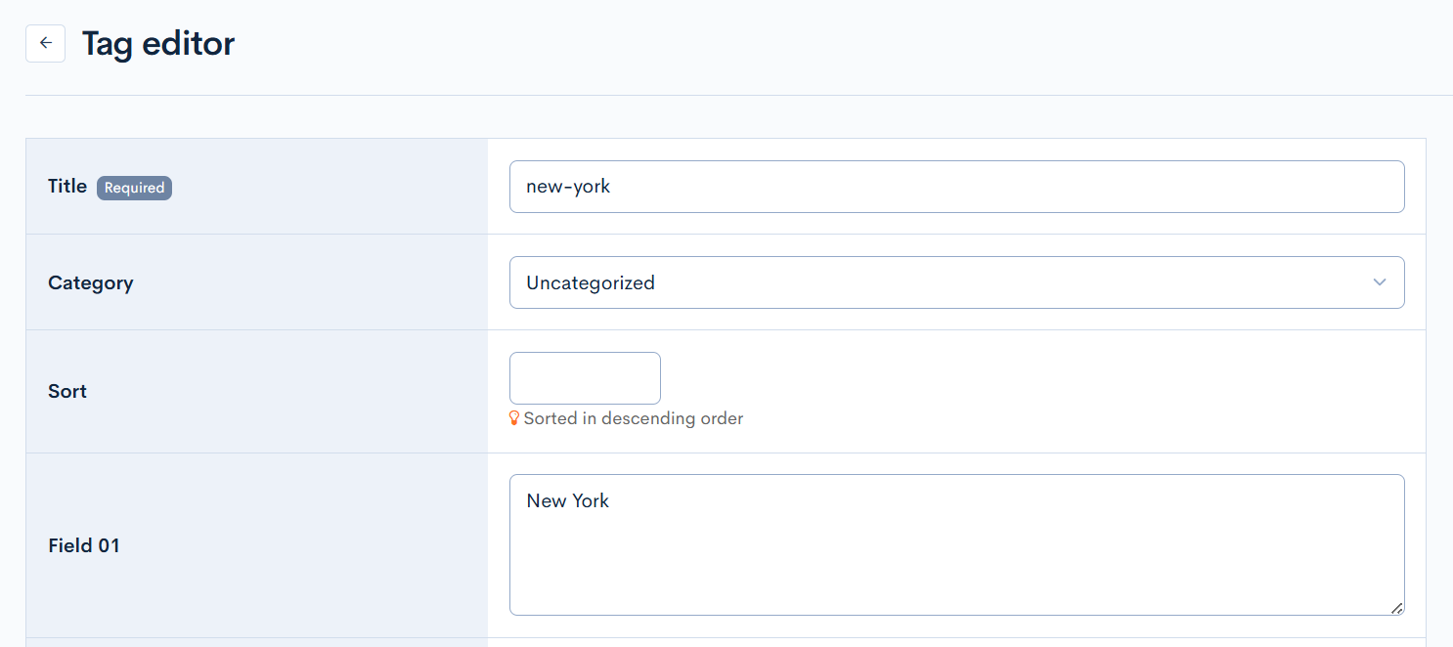Select the Title label text
1453x647 pixels.
coord(66,186)
